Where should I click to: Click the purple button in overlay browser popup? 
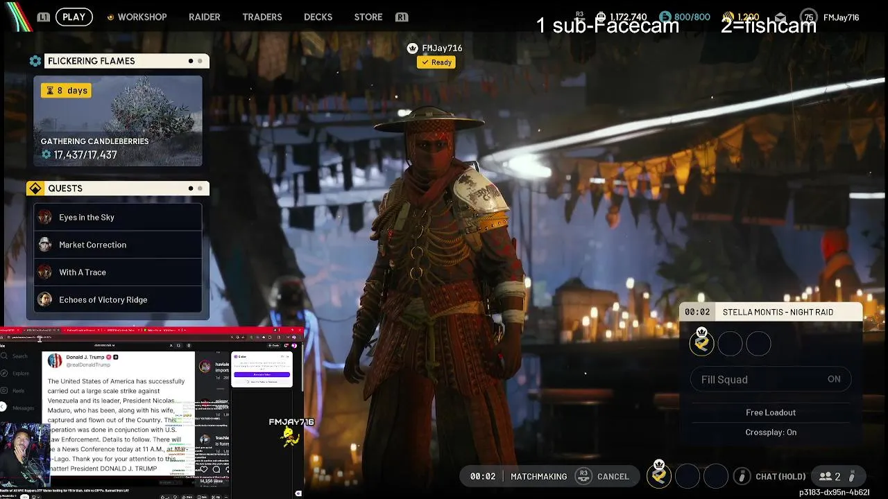pos(262,374)
